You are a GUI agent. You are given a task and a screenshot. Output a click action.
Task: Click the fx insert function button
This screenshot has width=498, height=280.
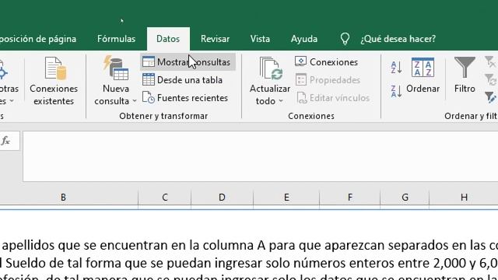5,141
